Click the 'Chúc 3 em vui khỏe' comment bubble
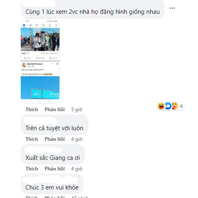This screenshot has height=198, width=198. (x=52, y=184)
